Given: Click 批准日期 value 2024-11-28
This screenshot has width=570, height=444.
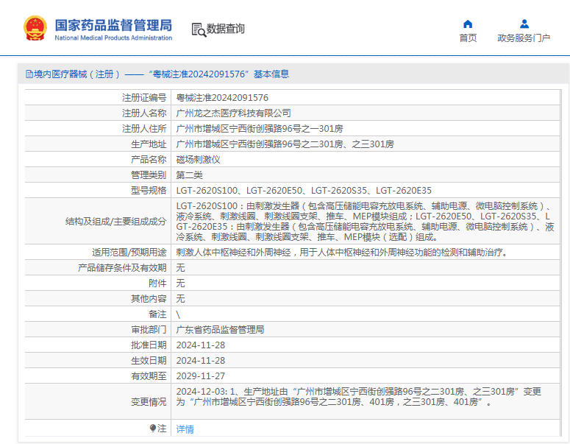Looking at the screenshot, I should click(201, 345).
